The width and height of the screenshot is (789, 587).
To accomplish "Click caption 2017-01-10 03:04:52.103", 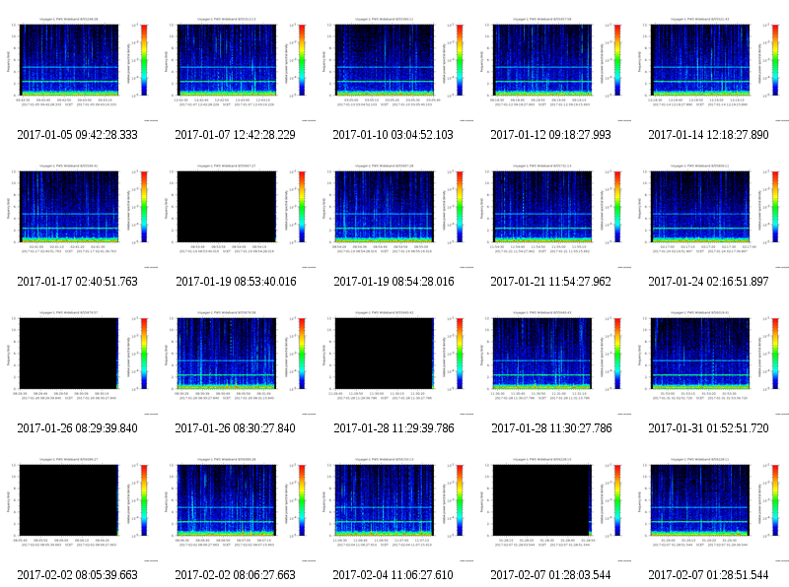I will (393, 135).
